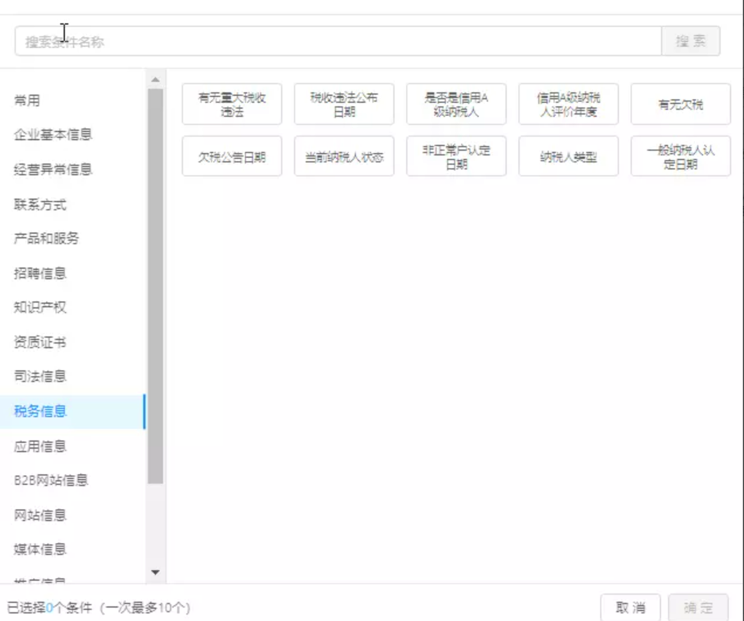
Task: Select the 司法信息 category
Action: (x=40, y=376)
